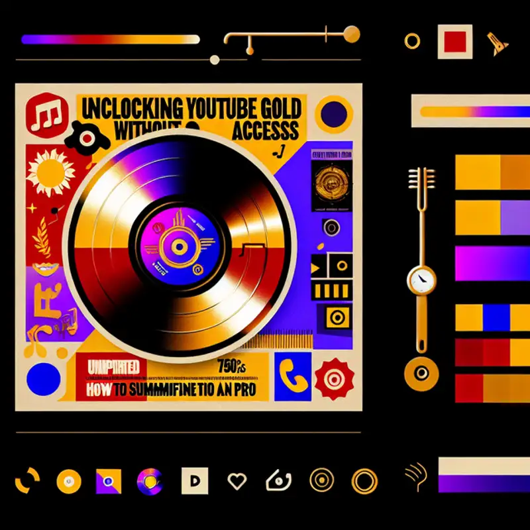Select the dark blue circle in gold ring
Image resolution: width=530 pixels, height=530 pixels.
tap(334, 114)
